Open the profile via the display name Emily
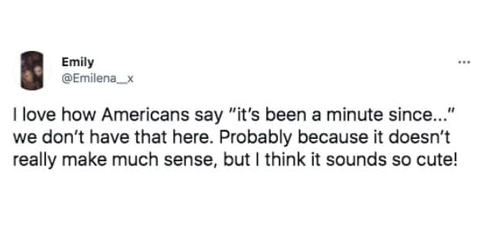Screen dimensions: 478x251 (78, 62)
